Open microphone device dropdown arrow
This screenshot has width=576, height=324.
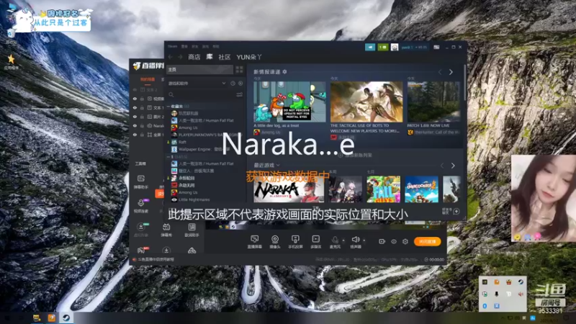click(343, 240)
